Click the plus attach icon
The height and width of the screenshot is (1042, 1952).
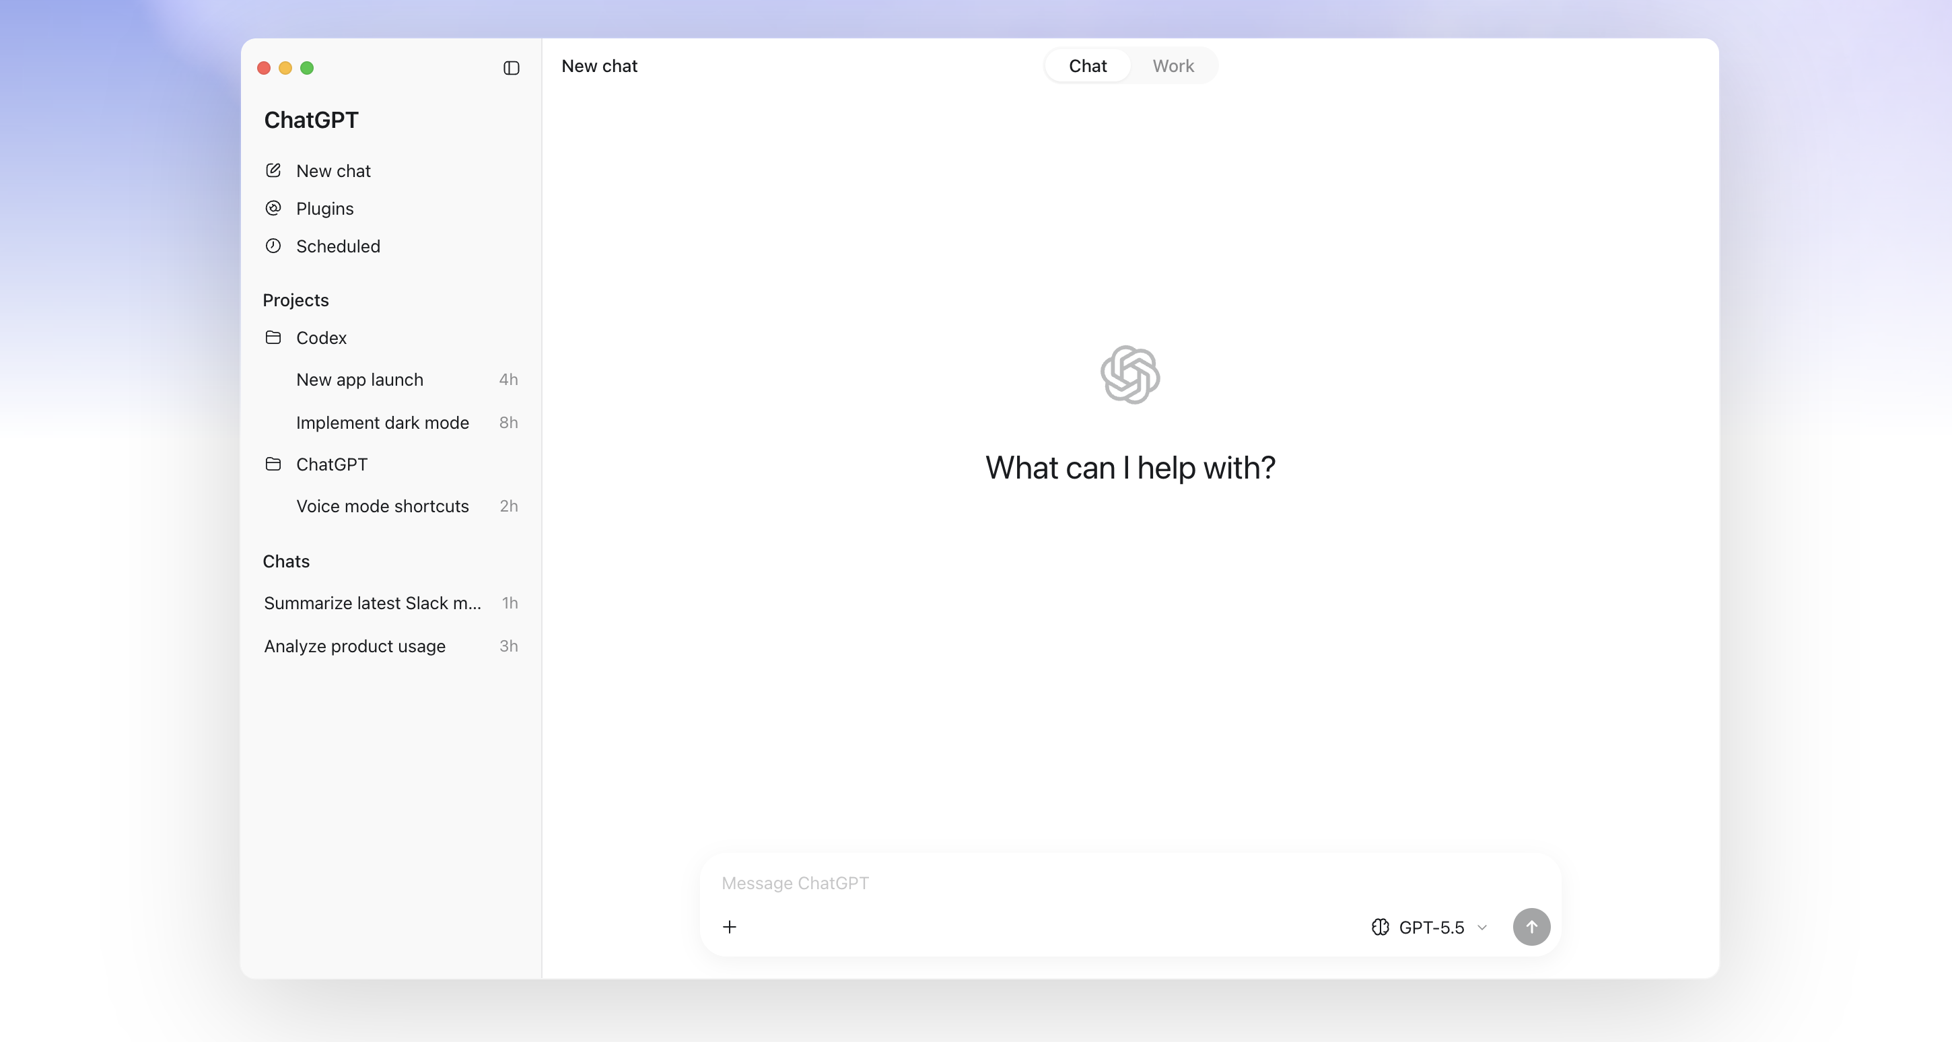coord(730,927)
